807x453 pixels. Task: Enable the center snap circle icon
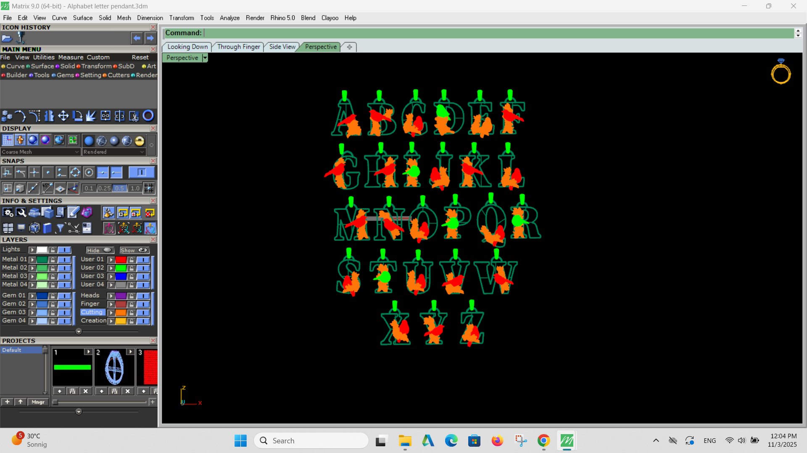tap(89, 172)
